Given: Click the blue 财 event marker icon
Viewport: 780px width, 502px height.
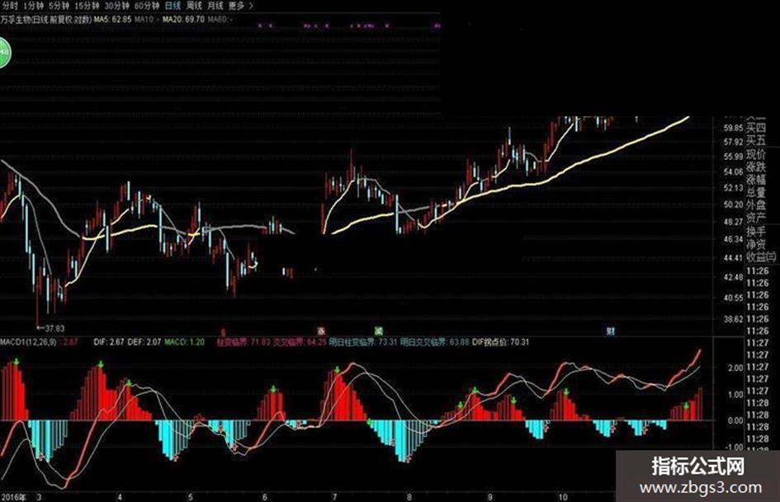Looking at the screenshot, I should (x=610, y=331).
